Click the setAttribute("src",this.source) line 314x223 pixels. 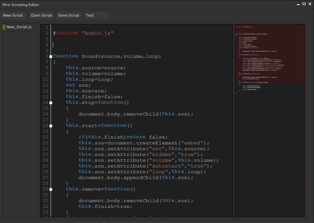pos(144,149)
